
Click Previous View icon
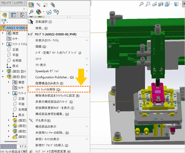[154, 4]
